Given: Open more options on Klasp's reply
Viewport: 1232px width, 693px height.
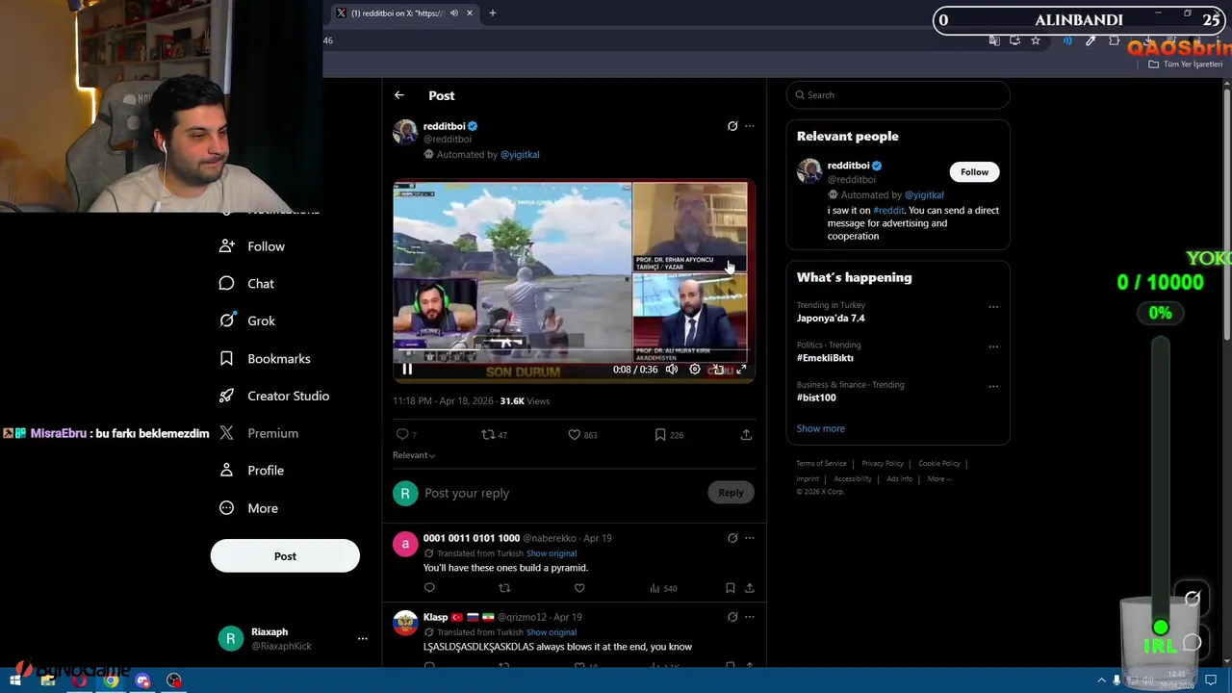Looking at the screenshot, I should [x=750, y=617].
